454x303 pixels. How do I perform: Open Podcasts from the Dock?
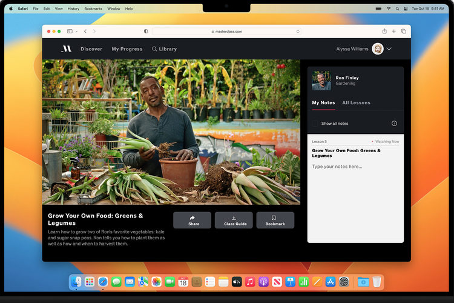point(263,282)
